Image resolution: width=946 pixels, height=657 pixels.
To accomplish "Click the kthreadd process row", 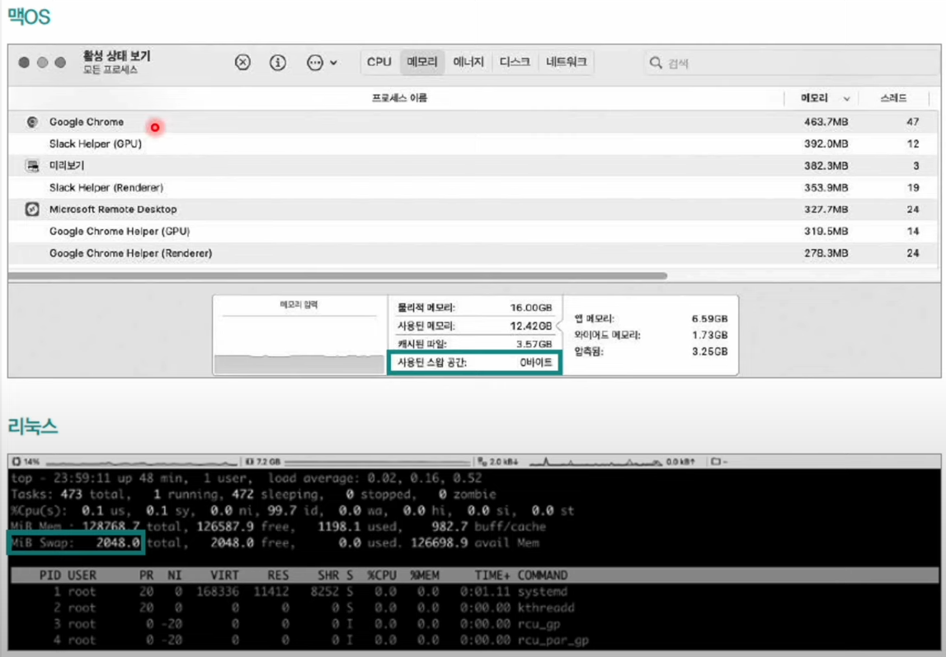I will pyautogui.click(x=473, y=608).
